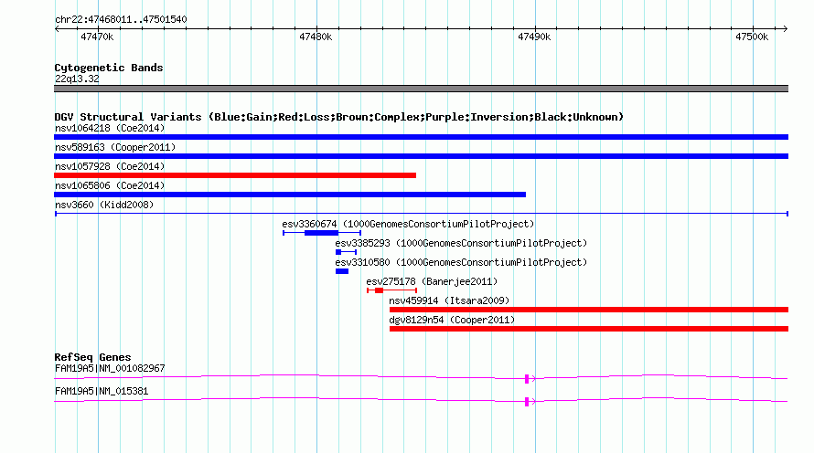
Task: Select the DGV Structural Variants track title
Action: [x=339, y=117]
